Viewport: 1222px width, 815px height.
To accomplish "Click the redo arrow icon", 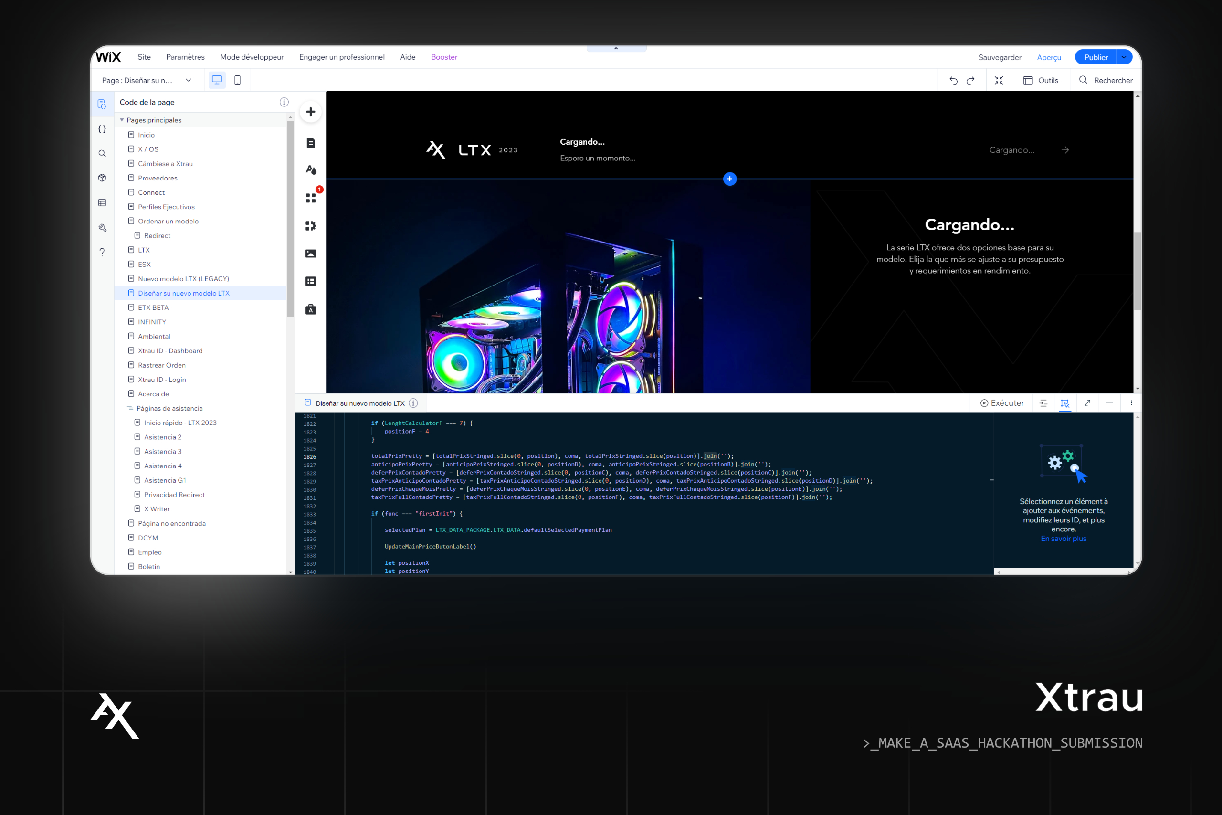I will point(970,80).
